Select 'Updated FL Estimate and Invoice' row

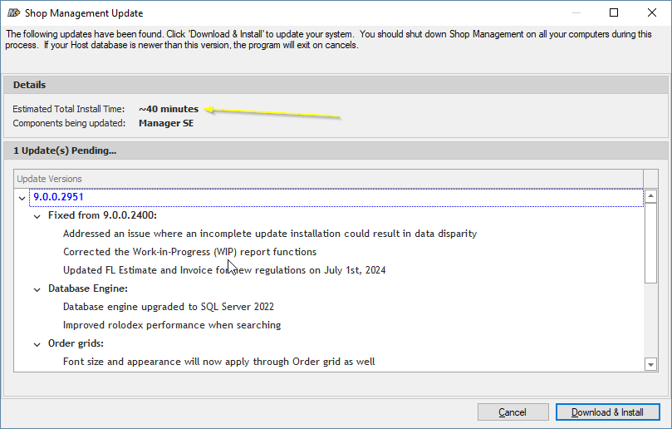[224, 270]
